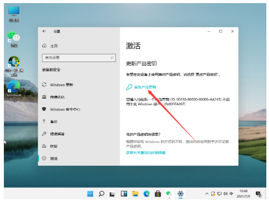
Task: Click the WeChat icon on the taskbar
Action: click(x=169, y=194)
